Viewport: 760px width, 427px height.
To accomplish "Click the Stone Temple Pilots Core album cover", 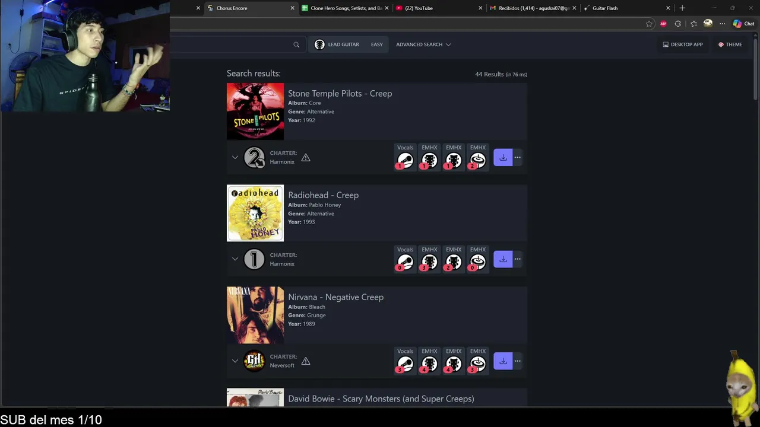I will [255, 111].
